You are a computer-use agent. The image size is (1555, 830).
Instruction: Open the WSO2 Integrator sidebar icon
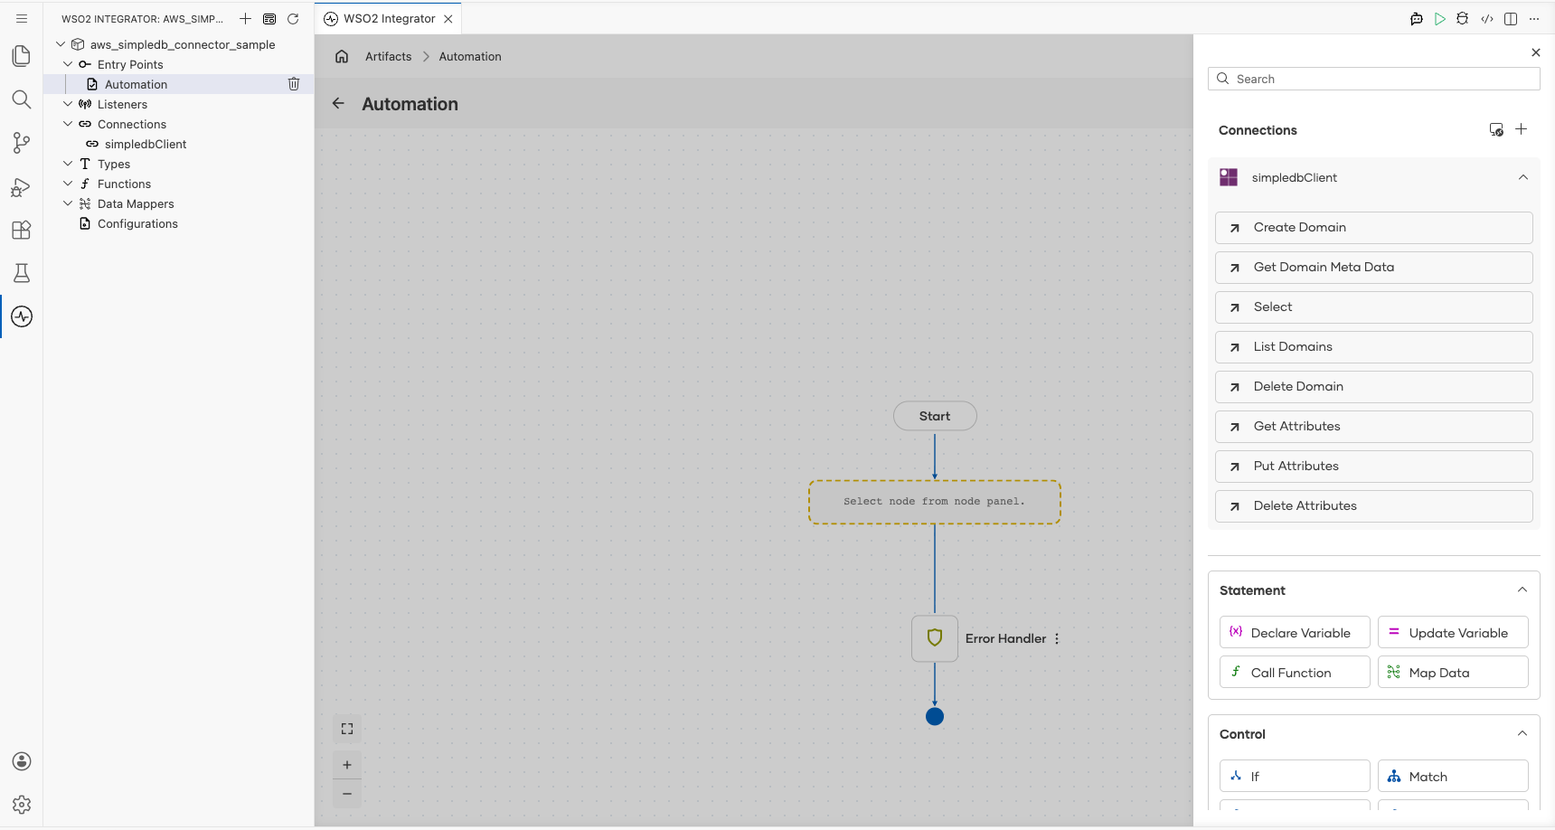coord(22,316)
